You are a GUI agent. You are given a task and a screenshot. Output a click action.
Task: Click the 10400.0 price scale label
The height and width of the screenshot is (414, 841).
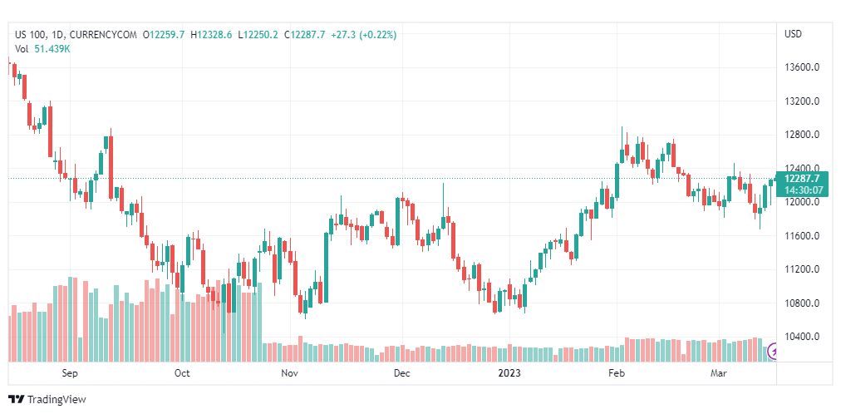coord(802,337)
